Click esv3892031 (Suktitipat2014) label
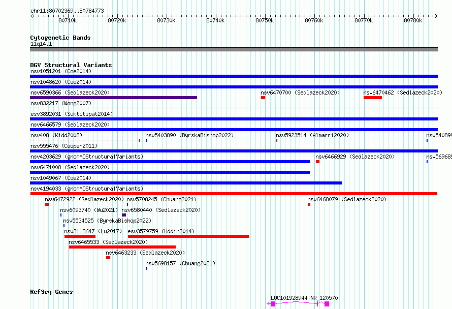 coord(72,114)
